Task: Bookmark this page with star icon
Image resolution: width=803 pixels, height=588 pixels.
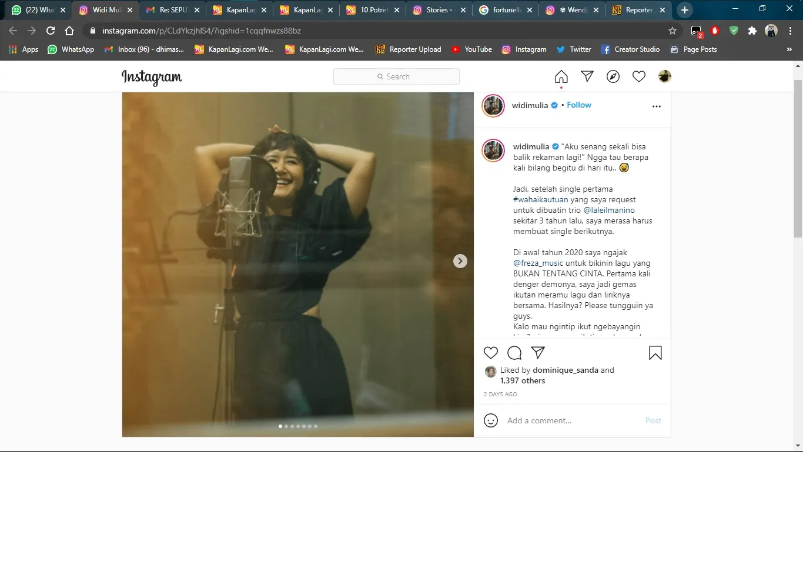Action: pyautogui.click(x=672, y=31)
